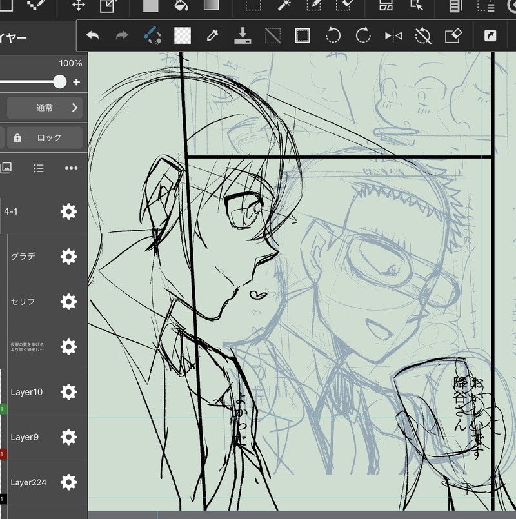The image size is (516, 519).
Task: Deselect selection with diagonal-line icon
Action: click(273, 35)
